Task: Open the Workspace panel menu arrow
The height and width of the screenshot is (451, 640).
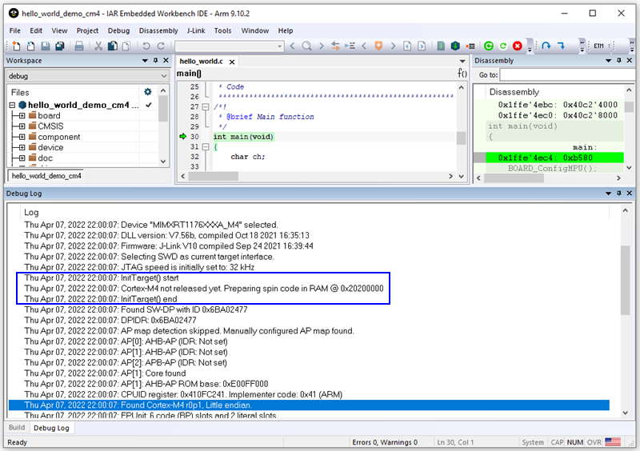Action: [145, 61]
